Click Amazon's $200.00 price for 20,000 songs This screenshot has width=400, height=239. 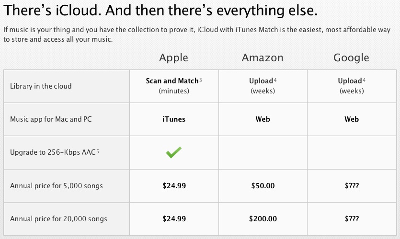point(263,219)
